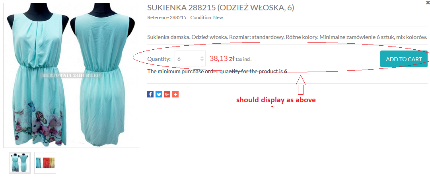Screen dimensions: 430x179
Task: Click the red 'should display as above' text
Action: [276, 100]
